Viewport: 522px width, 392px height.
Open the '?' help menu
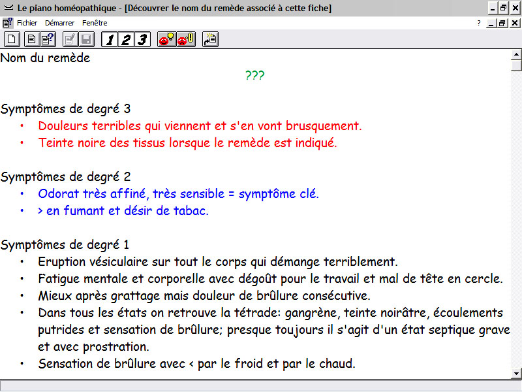pyautogui.click(x=478, y=22)
